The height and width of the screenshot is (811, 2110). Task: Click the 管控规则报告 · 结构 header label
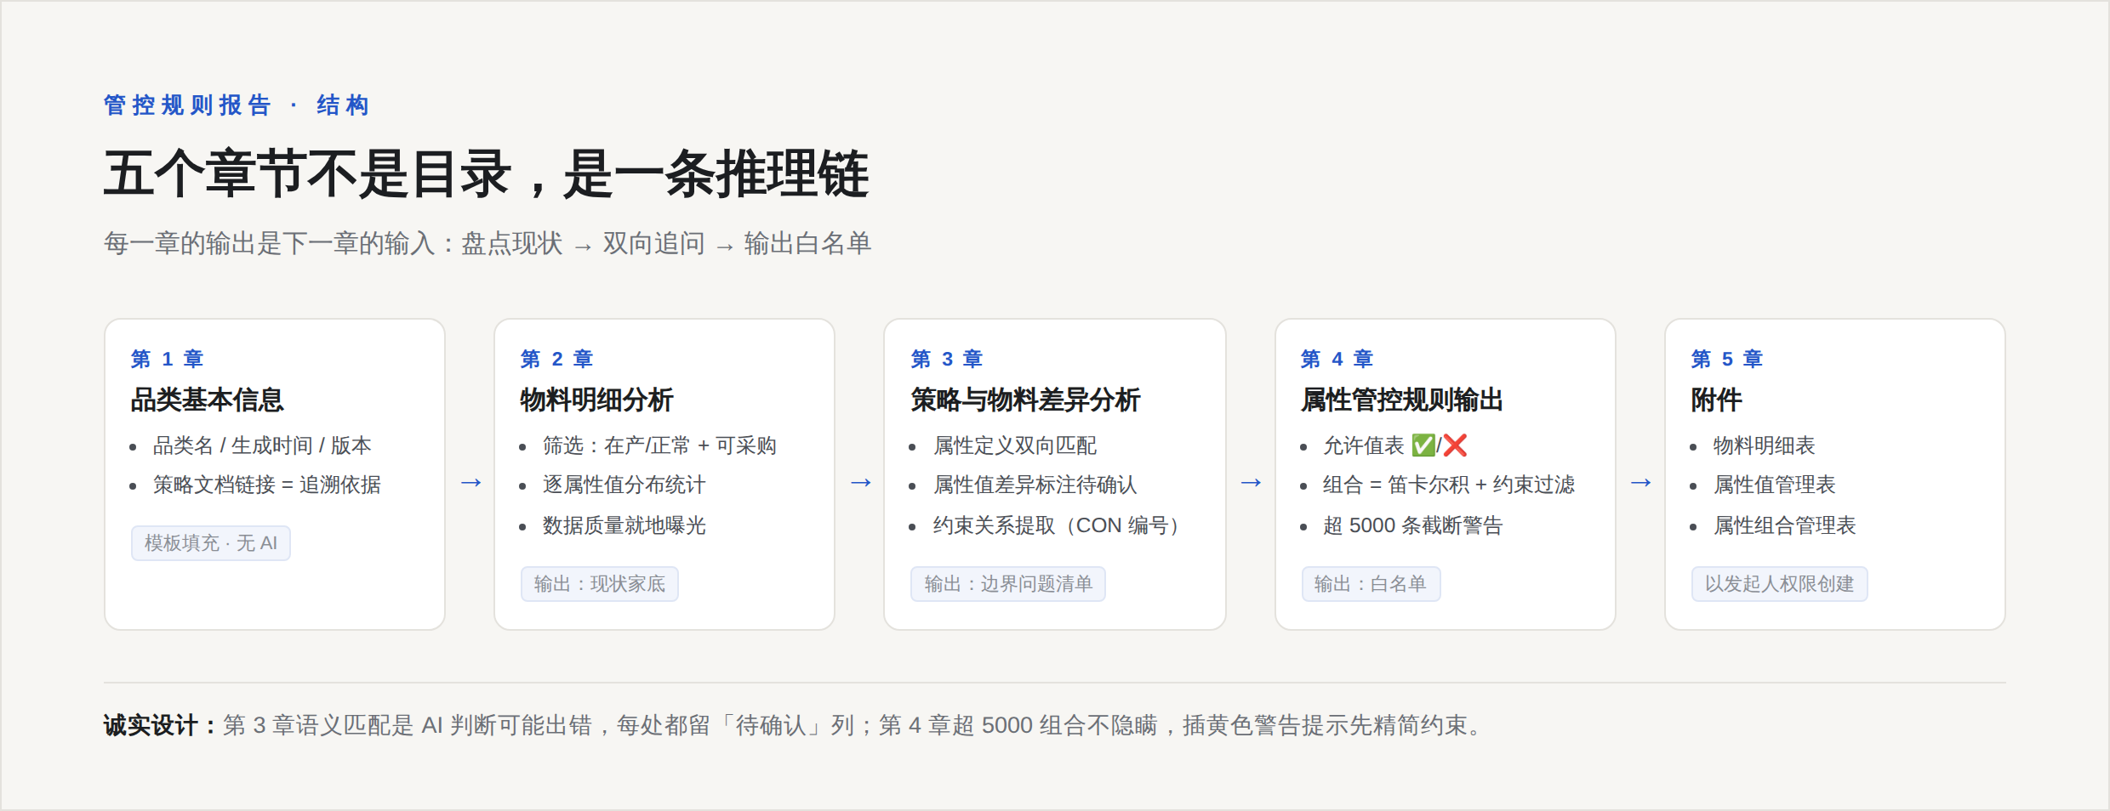coord(237,105)
